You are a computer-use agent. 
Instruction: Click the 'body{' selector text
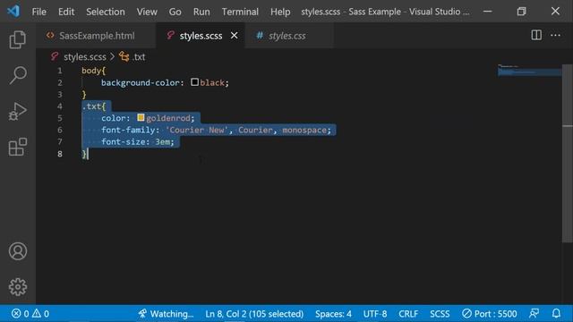click(x=93, y=71)
